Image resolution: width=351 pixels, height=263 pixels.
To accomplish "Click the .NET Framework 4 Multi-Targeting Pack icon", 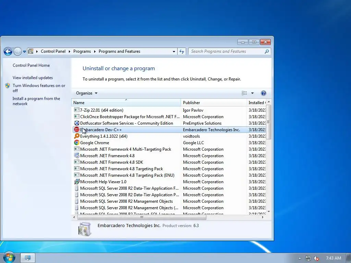I will coord(76,149).
